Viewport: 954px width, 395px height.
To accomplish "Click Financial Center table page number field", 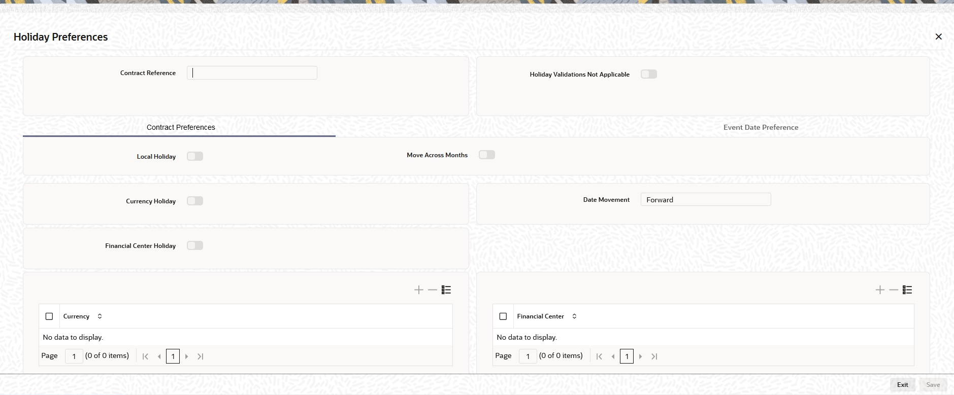I will [x=528, y=356].
